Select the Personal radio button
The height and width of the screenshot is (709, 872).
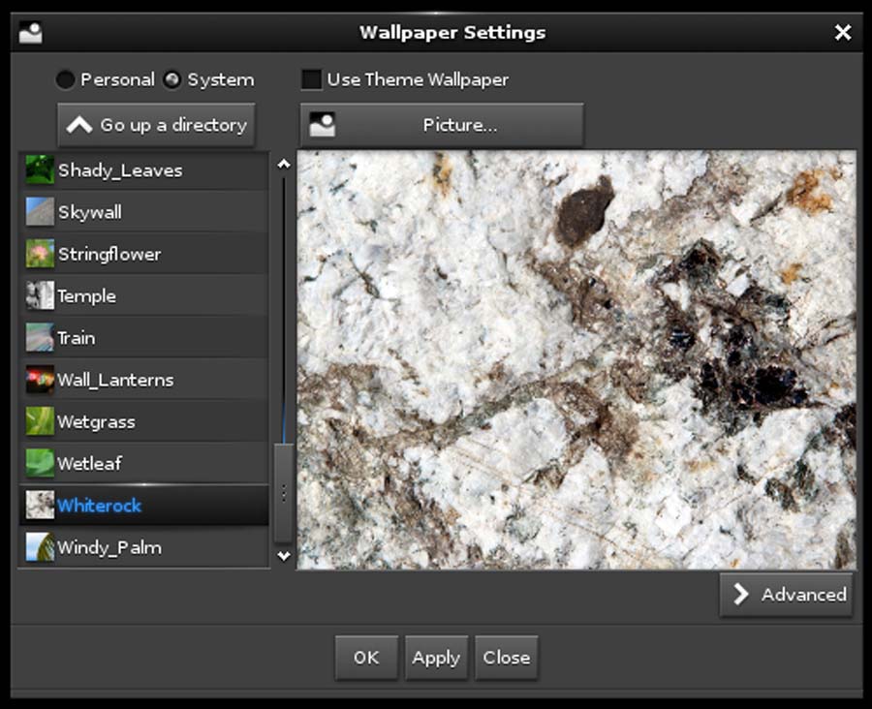66,80
